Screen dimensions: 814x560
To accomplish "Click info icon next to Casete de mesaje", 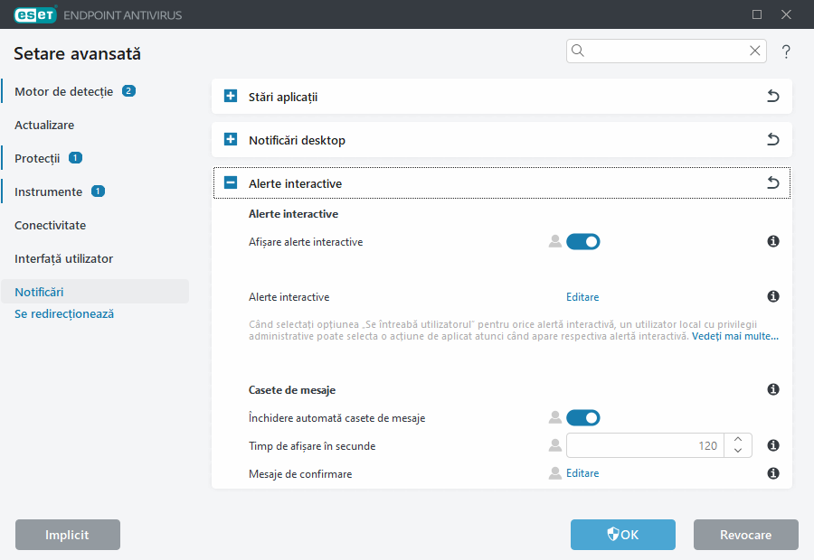I will click(773, 389).
